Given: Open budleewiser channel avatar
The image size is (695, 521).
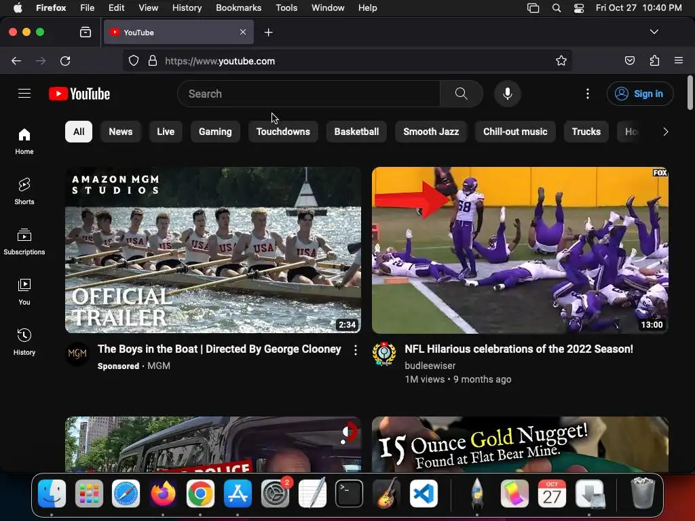Looking at the screenshot, I should [x=384, y=353].
